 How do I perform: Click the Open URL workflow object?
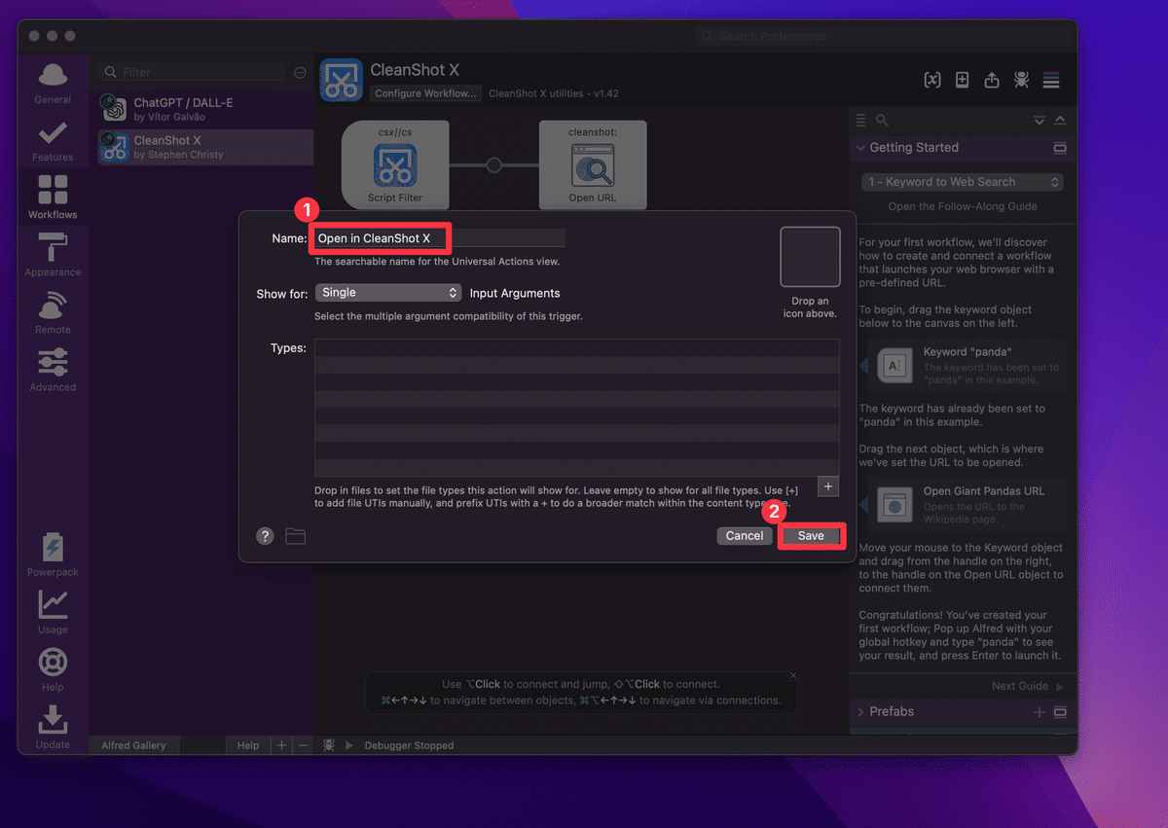click(593, 164)
